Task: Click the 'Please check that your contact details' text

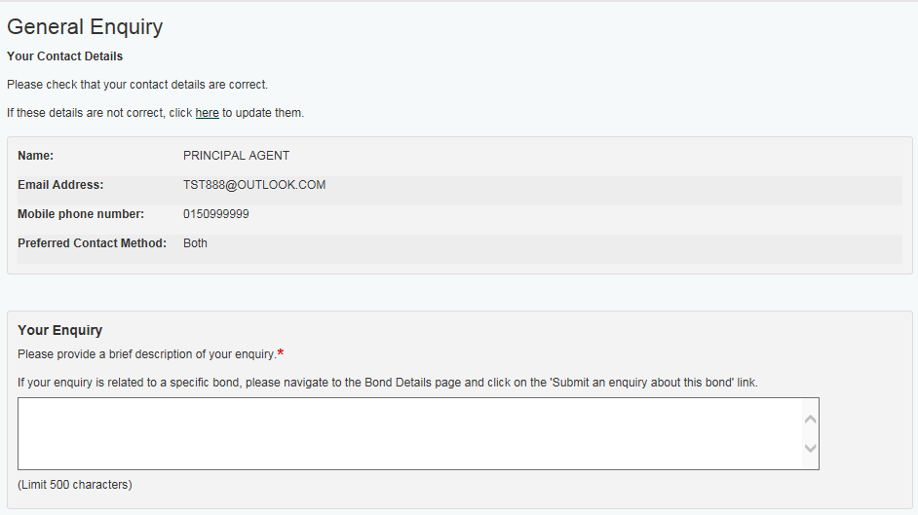Action: click(136, 85)
